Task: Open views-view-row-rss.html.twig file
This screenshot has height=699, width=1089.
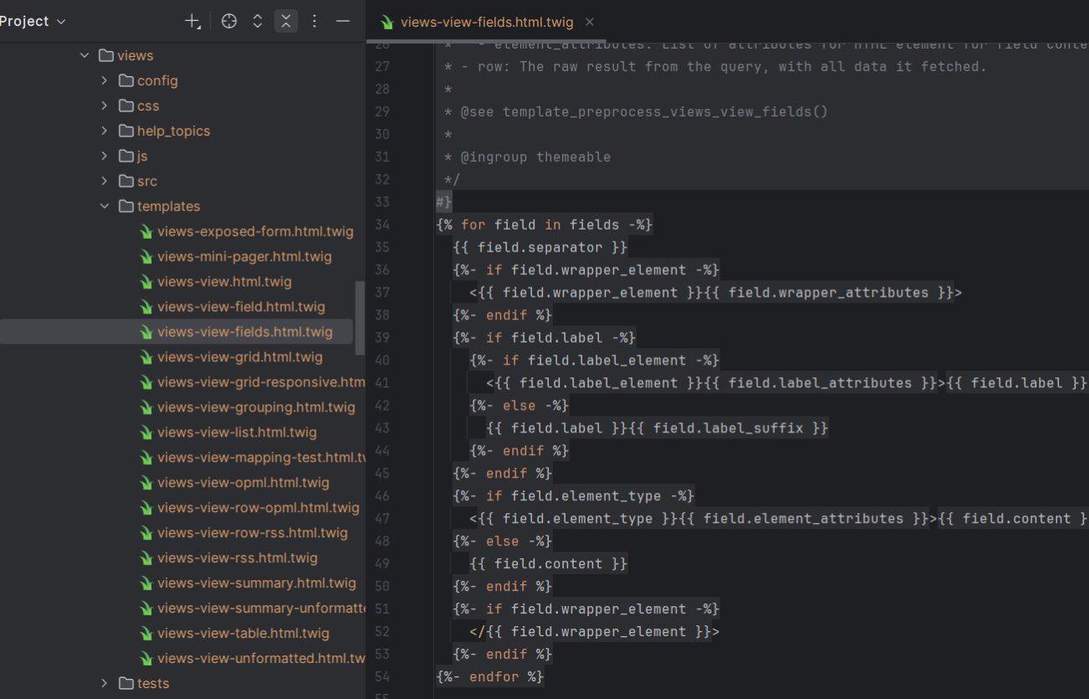Action: point(252,533)
